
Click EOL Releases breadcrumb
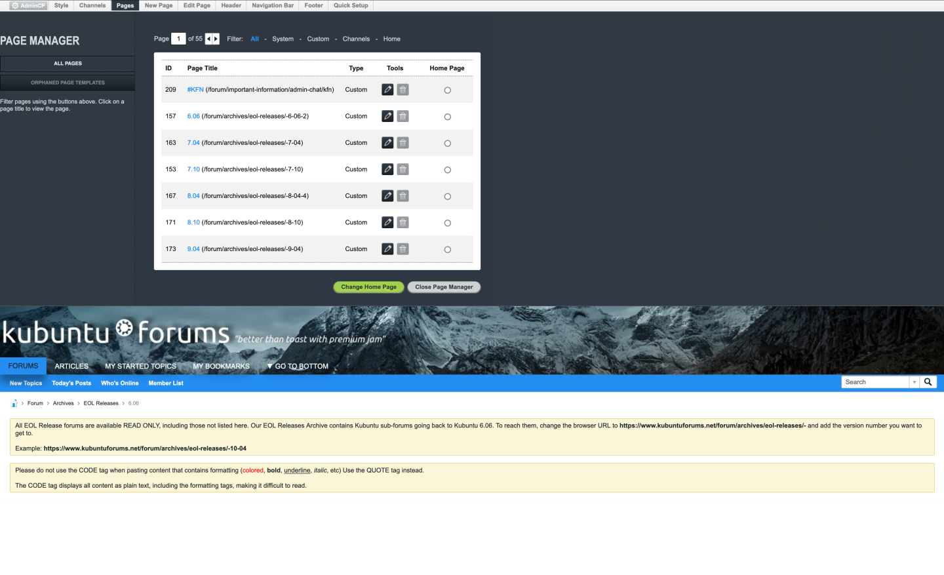101,403
